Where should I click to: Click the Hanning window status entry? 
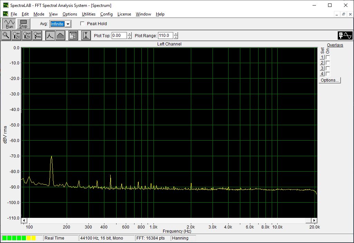tap(183, 238)
